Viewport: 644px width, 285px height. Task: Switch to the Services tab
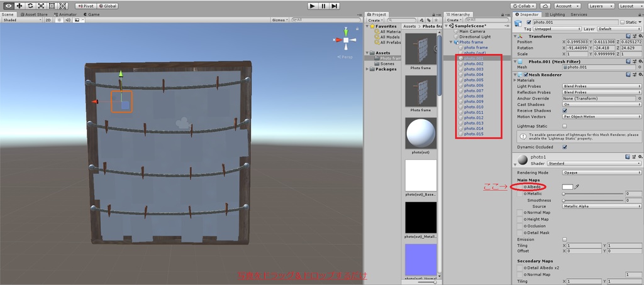click(x=579, y=14)
